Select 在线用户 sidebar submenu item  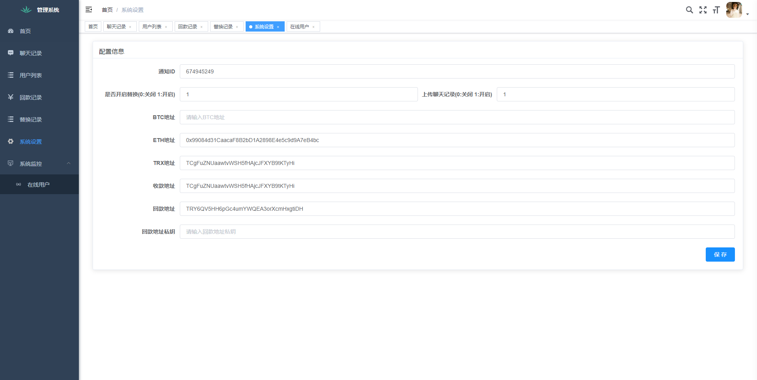point(38,185)
